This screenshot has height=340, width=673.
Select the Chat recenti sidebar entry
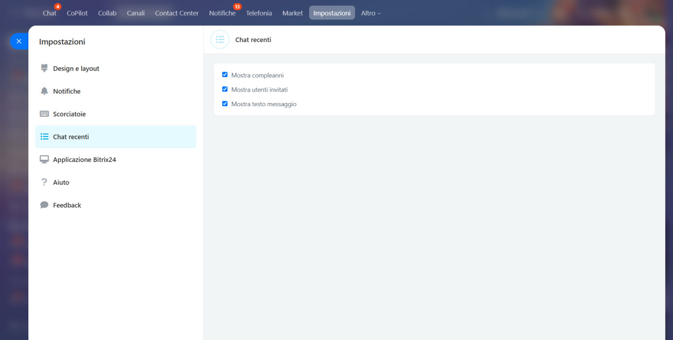(x=116, y=137)
